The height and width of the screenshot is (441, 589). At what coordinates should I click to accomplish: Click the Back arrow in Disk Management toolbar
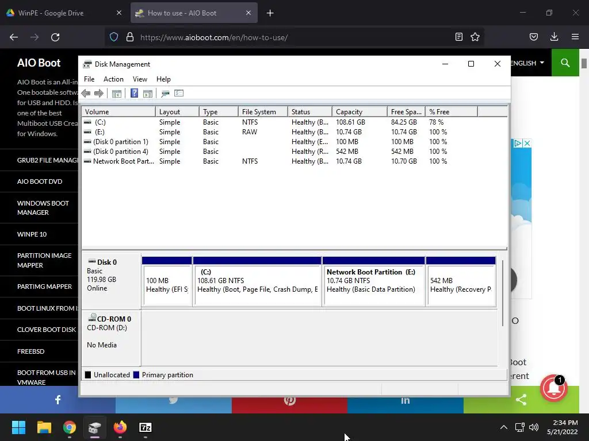pos(86,94)
